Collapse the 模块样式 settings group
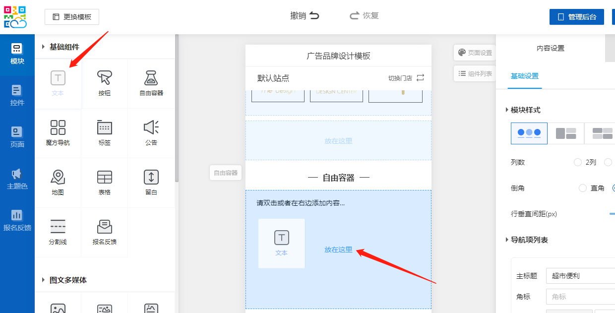The height and width of the screenshot is (313, 615). click(x=506, y=110)
